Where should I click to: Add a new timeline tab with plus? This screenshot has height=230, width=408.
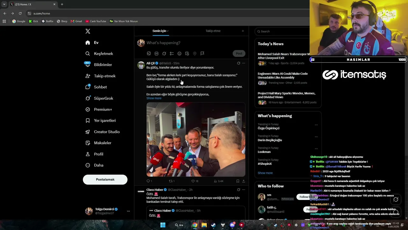point(243,31)
